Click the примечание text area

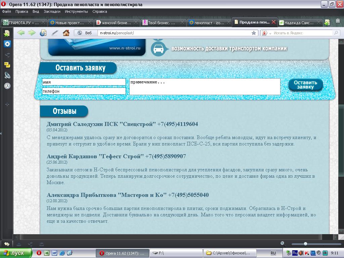click(x=205, y=87)
